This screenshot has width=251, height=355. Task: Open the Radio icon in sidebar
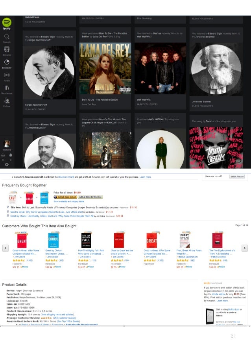pos(7,75)
